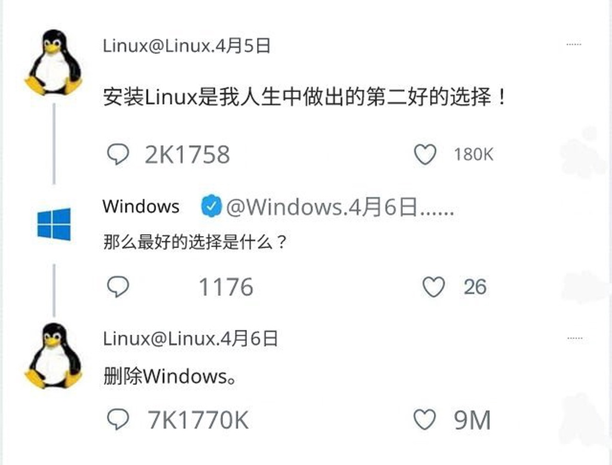This screenshot has height=465, width=612.
Task: Open the @Windows handle link
Action: pyautogui.click(x=284, y=207)
